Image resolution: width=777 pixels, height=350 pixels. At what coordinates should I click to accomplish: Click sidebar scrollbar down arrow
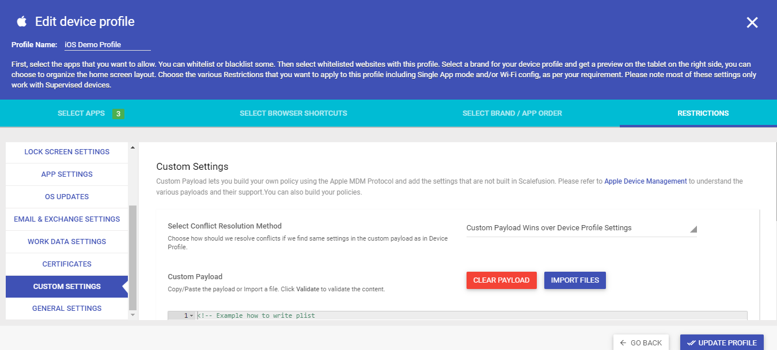click(x=133, y=315)
